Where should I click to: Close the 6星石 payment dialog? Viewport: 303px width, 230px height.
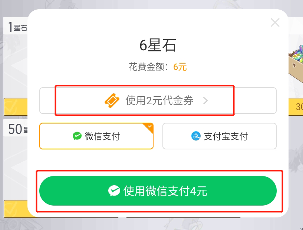[275, 23]
